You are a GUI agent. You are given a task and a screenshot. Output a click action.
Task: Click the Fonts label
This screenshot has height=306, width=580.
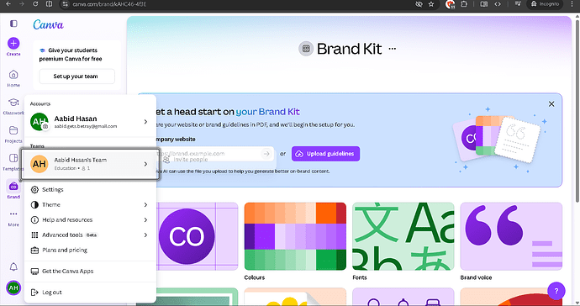[360, 277]
